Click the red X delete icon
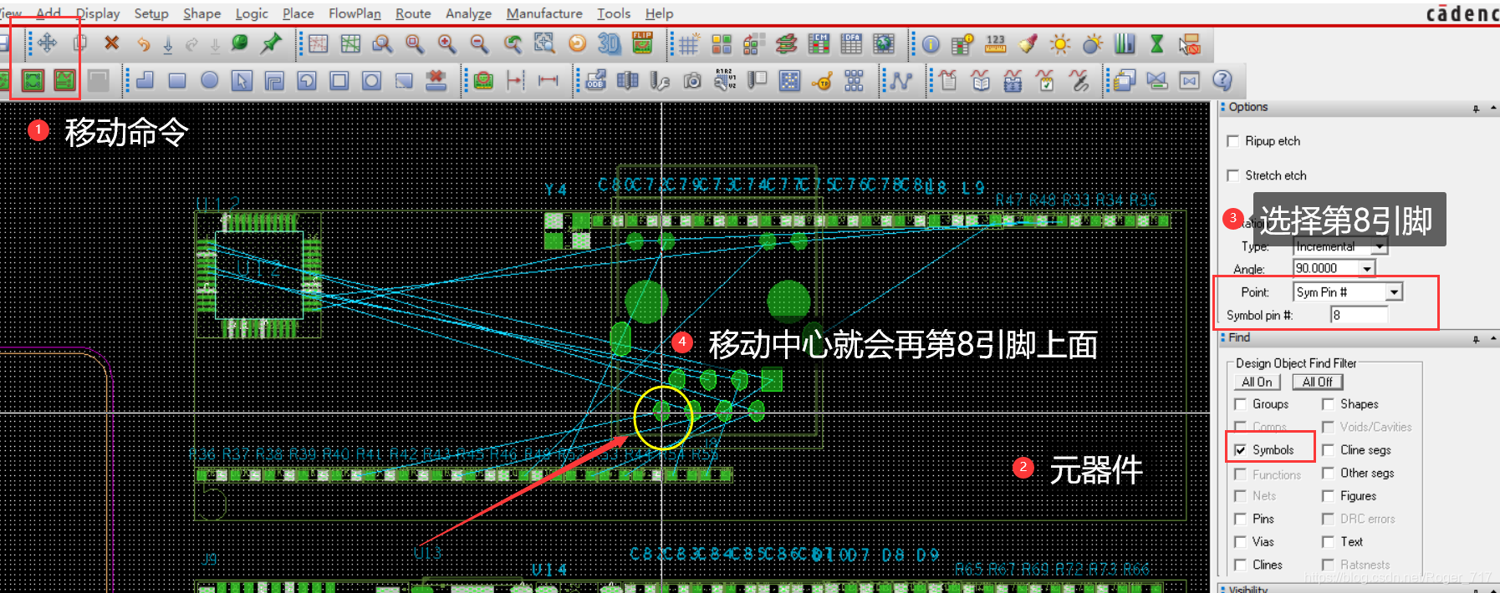Screen dimensions: 1500x593 [x=111, y=43]
